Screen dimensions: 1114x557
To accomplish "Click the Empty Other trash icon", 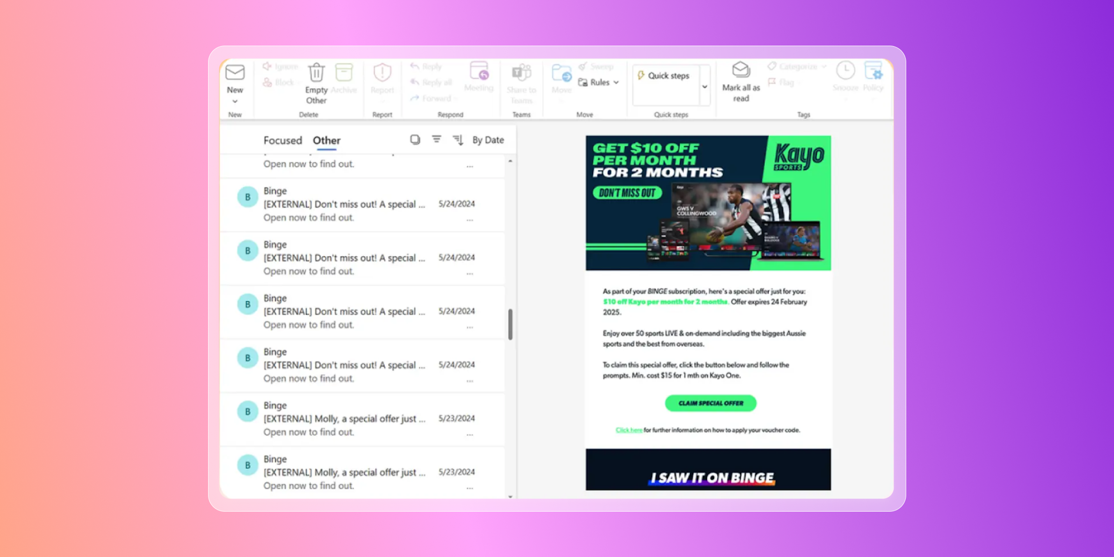I will point(316,72).
